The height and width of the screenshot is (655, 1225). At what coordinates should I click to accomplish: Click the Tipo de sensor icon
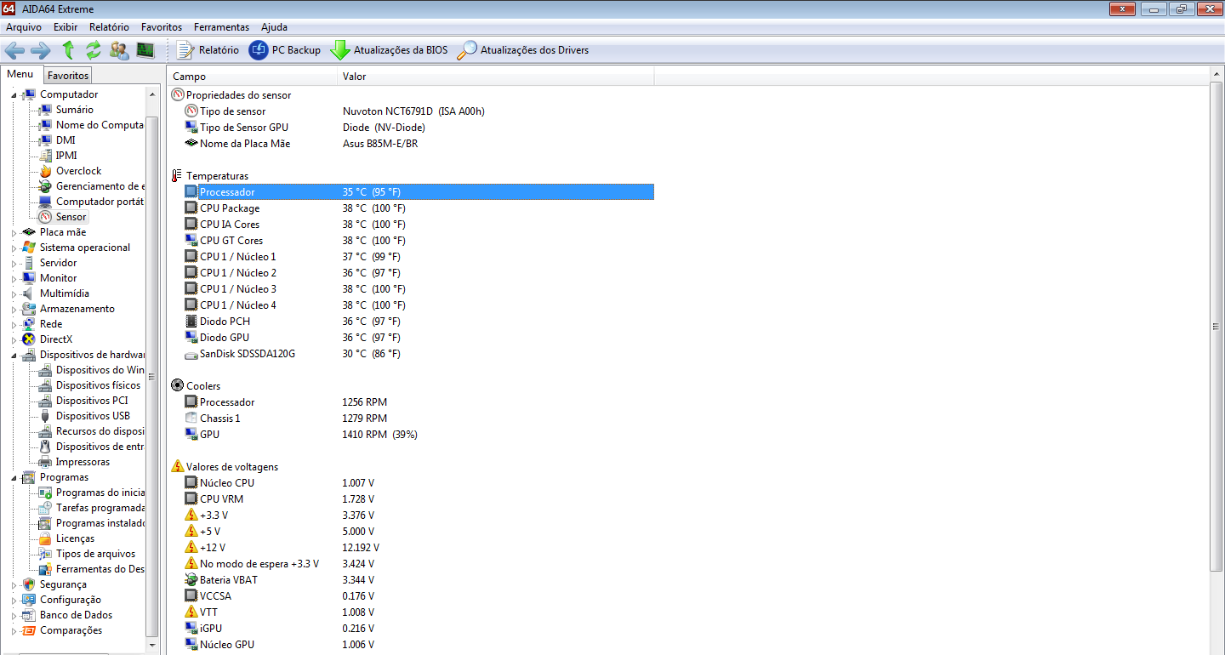coord(191,111)
